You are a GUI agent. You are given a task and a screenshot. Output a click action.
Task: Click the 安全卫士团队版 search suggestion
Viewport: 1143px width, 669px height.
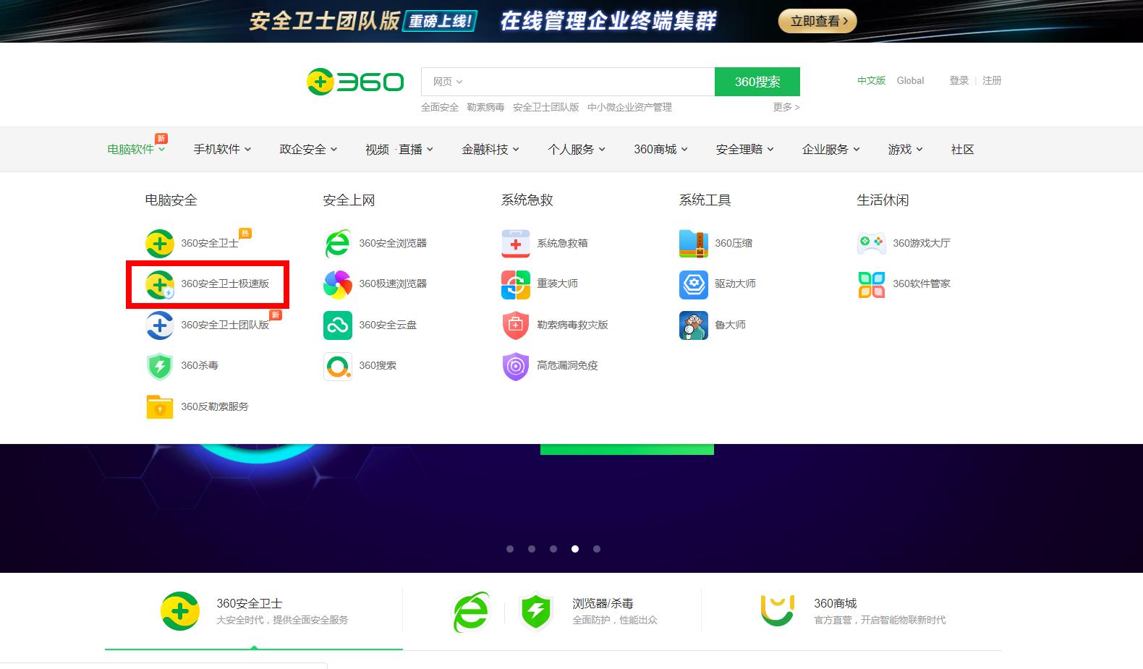point(546,107)
